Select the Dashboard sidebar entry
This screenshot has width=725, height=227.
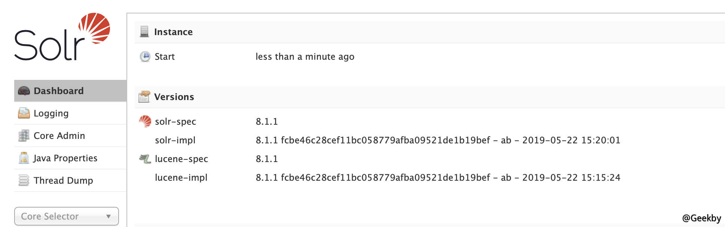(x=59, y=91)
